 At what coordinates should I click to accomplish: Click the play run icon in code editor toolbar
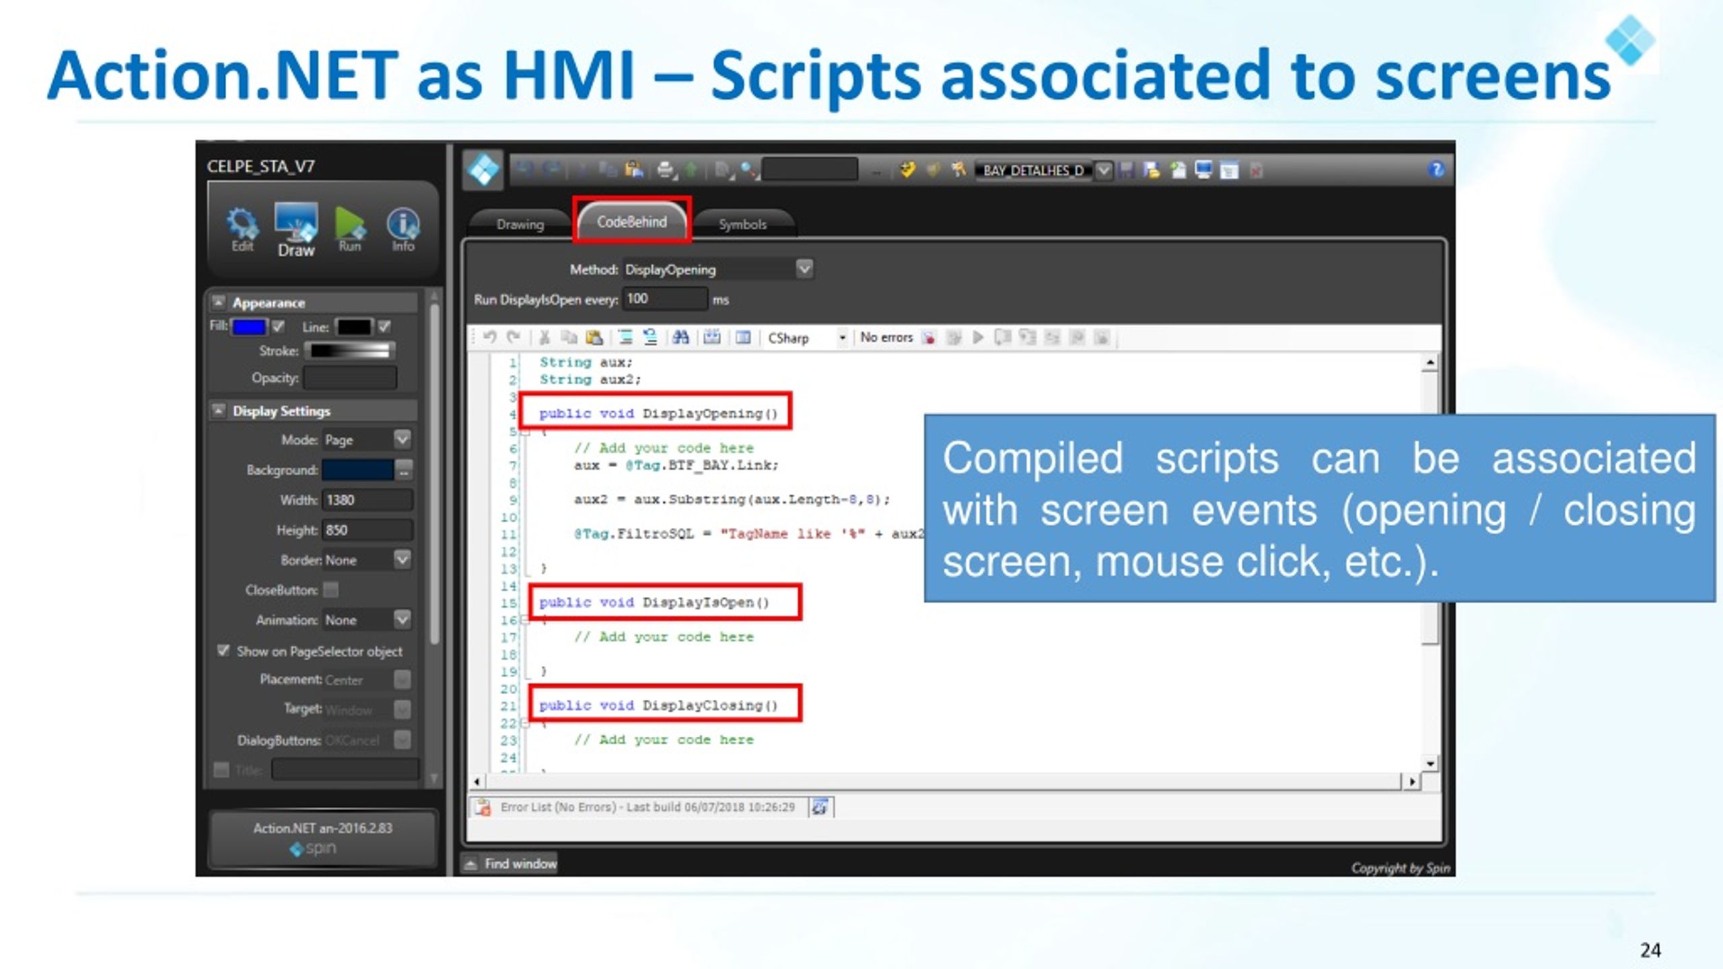(978, 337)
